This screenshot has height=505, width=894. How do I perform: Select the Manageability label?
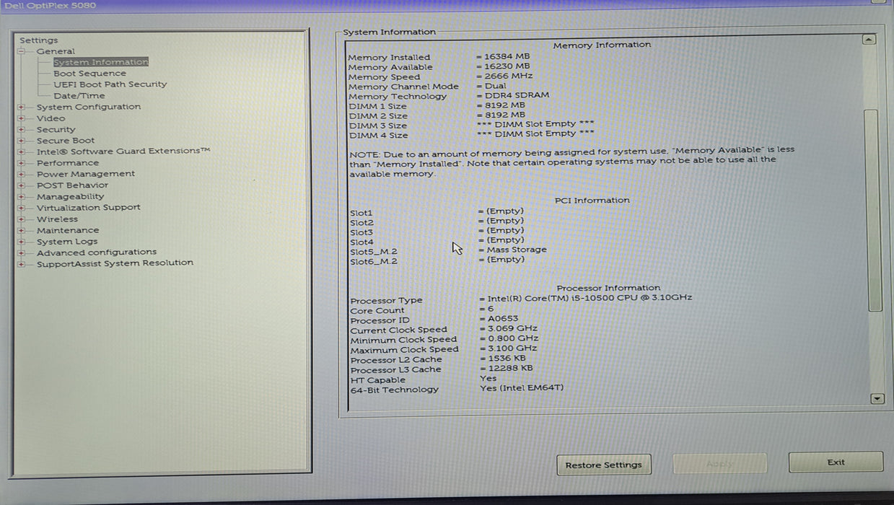click(71, 196)
